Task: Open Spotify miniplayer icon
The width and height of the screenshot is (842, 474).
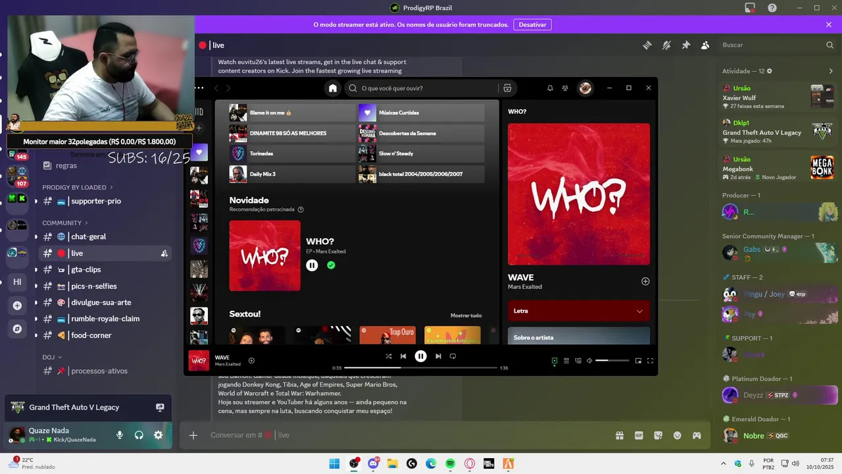Action: 638,361
